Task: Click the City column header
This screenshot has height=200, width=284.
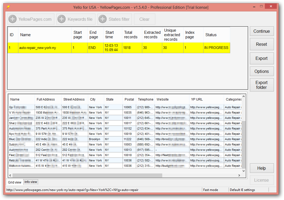Action: pos(96,99)
